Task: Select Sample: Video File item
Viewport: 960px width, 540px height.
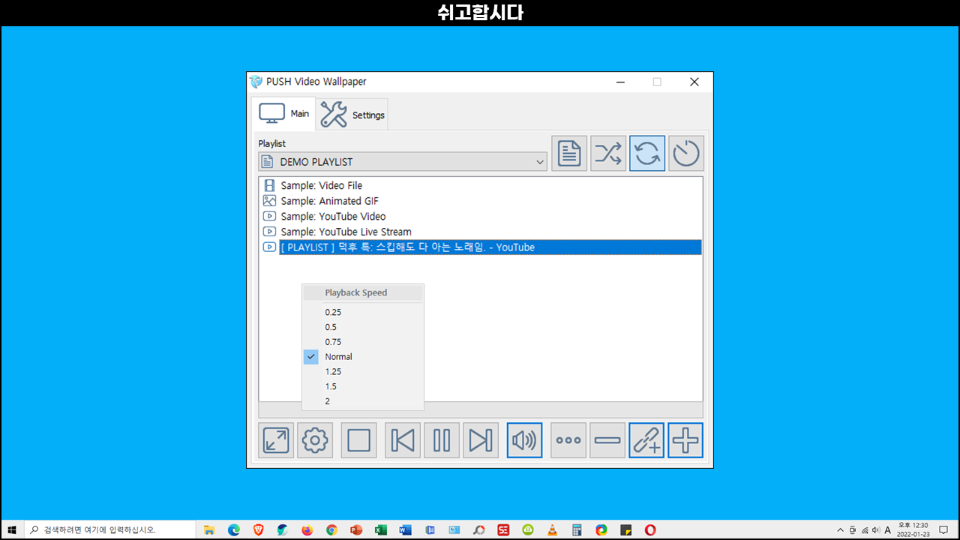Action: (x=321, y=185)
